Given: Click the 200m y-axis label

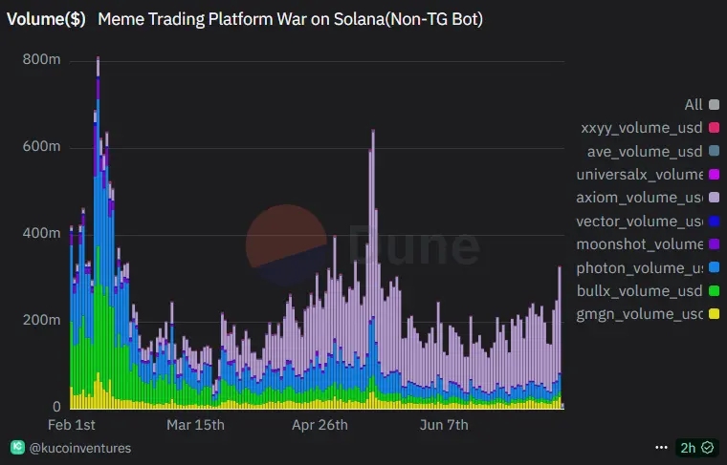Looking at the screenshot, I should [x=42, y=320].
